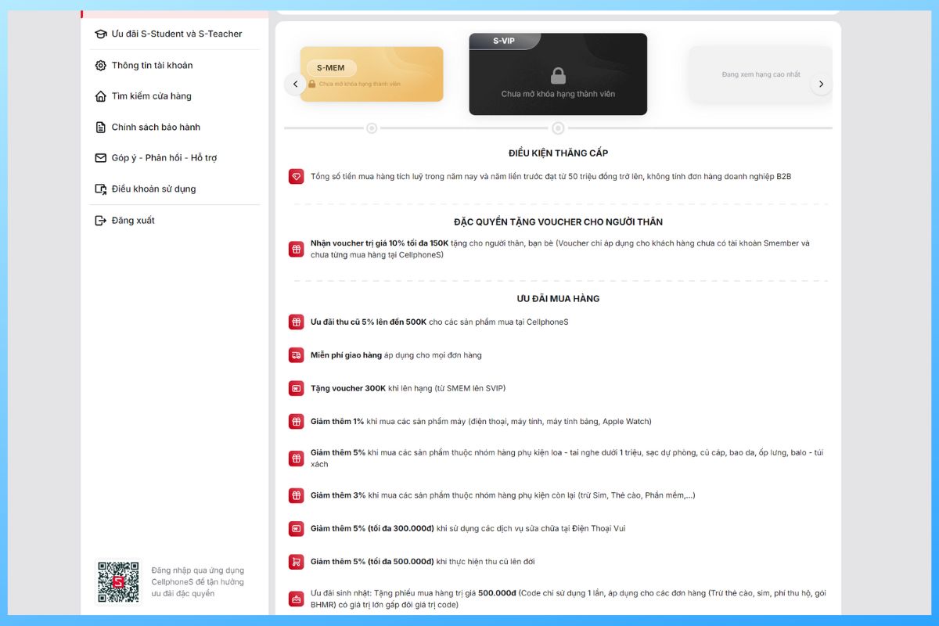
Task: Select the S-MEM membership card
Action: 372,74
